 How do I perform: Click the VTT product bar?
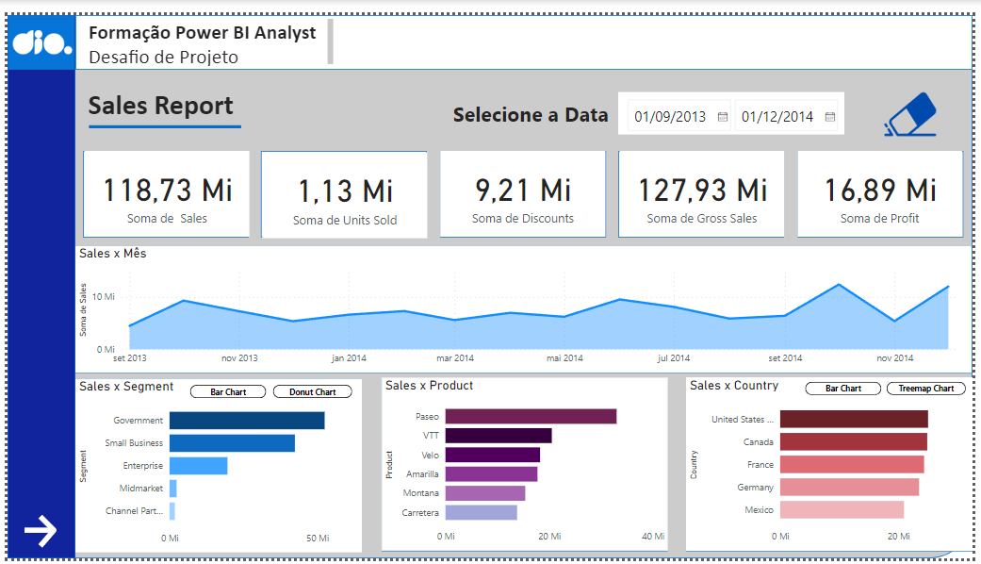pos(499,436)
